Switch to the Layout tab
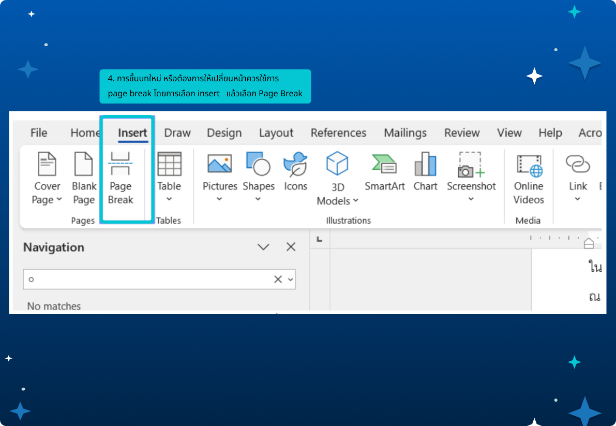 click(x=276, y=133)
